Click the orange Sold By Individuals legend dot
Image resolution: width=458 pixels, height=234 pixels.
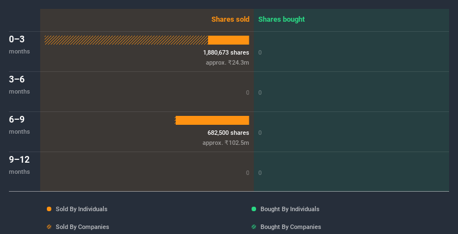point(49,209)
